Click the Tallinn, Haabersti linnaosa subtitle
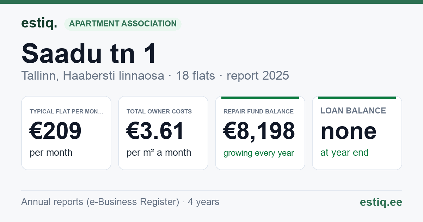Image resolution: width=423 pixels, height=222 pixels. [155, 75]
